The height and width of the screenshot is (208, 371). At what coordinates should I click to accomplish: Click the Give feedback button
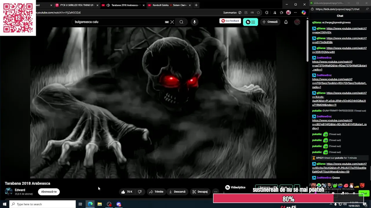[x=230, y=21]
